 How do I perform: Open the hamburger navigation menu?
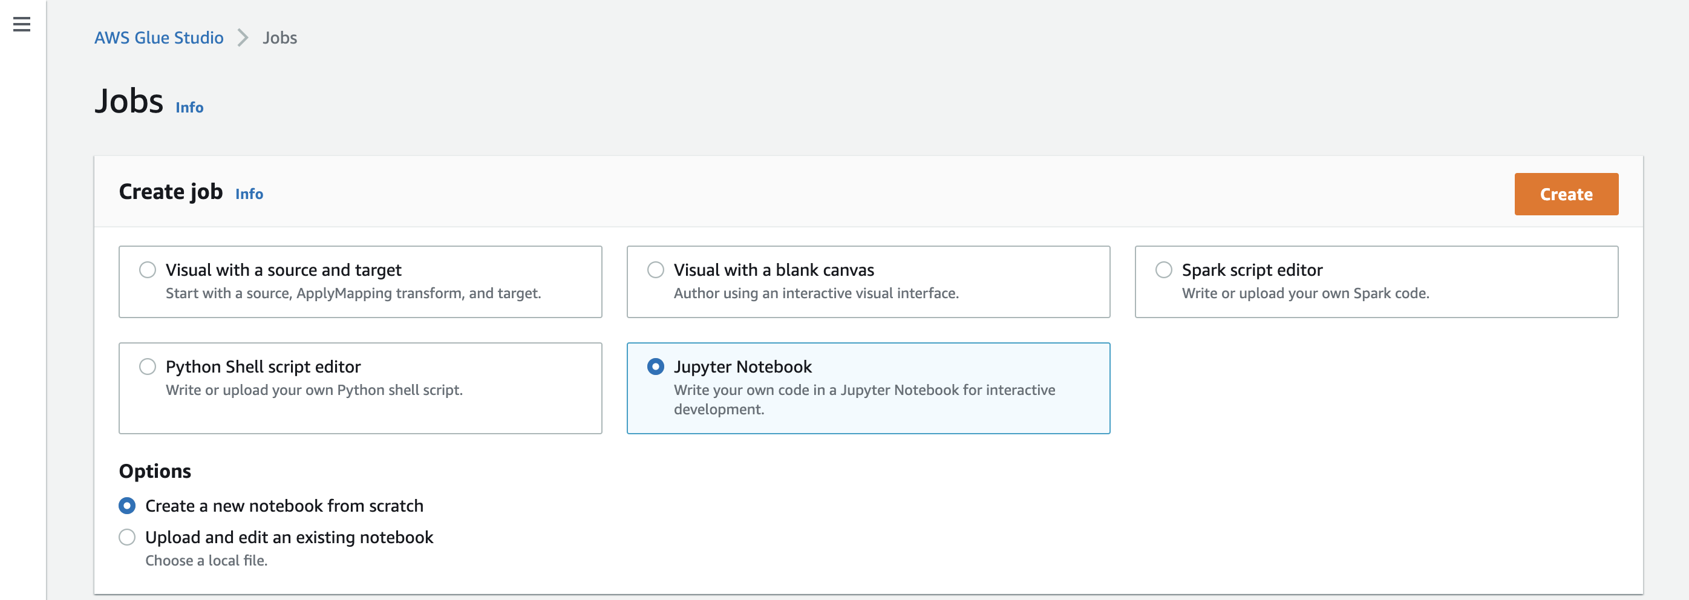click(22, 24)
